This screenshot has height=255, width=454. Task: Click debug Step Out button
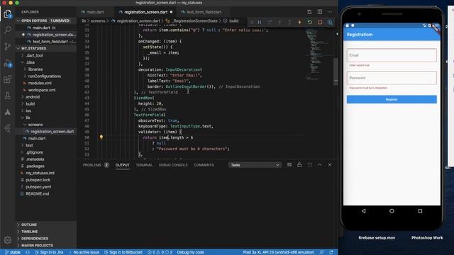point(289,22)
